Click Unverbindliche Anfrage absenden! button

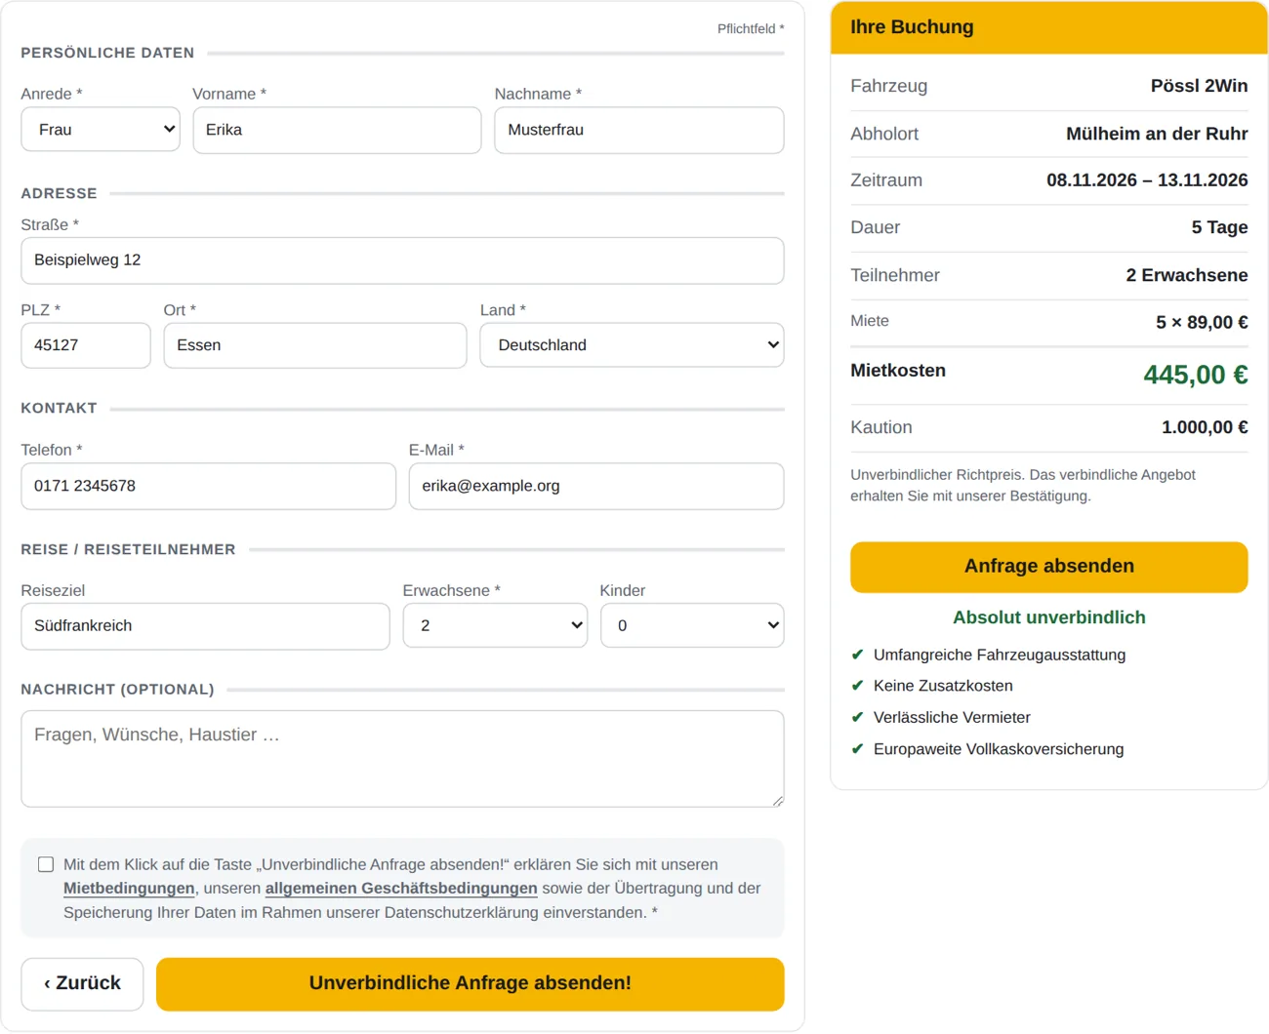pyautogui.click(x=471, y=983)
